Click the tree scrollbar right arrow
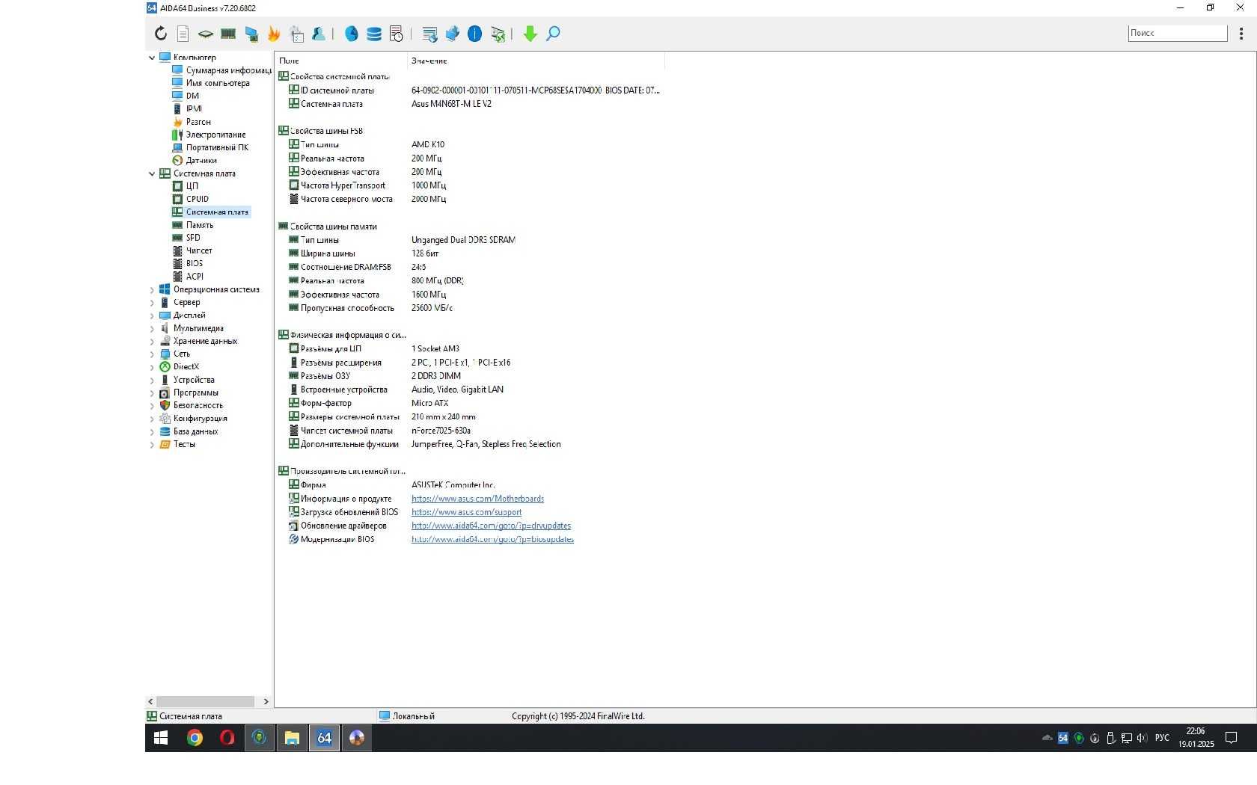This screenshot has height=785, width=1257. (266, 701)
